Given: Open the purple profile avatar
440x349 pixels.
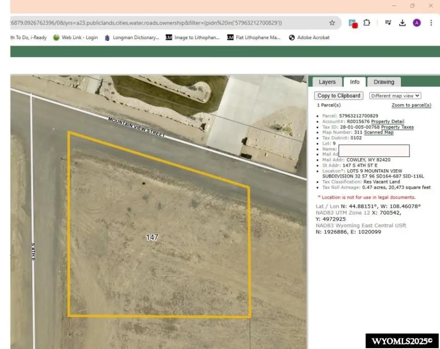Looking at the screenshot, I should pyautogui.click(x=417, y=23).
